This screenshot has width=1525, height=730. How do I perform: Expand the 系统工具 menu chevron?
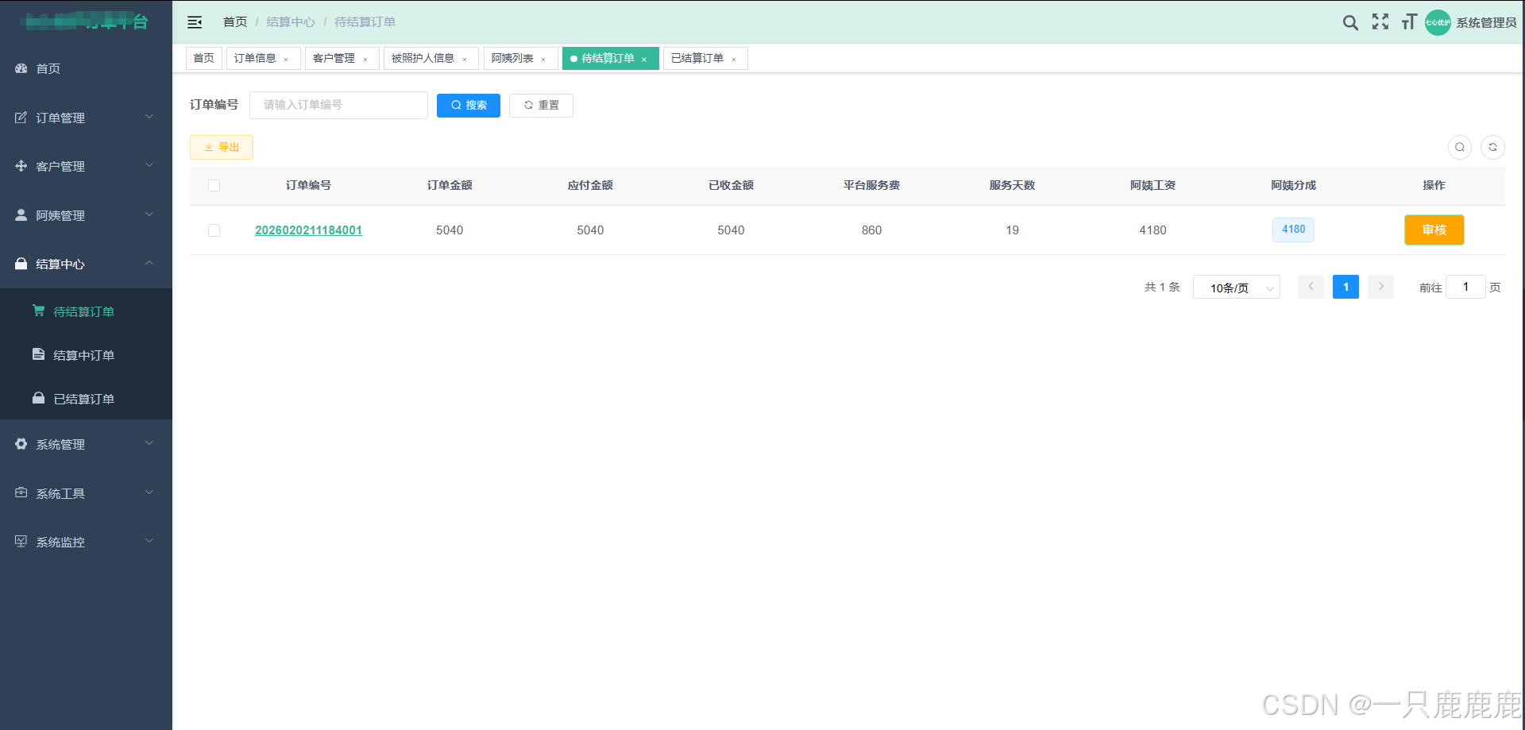coord(149,492)
